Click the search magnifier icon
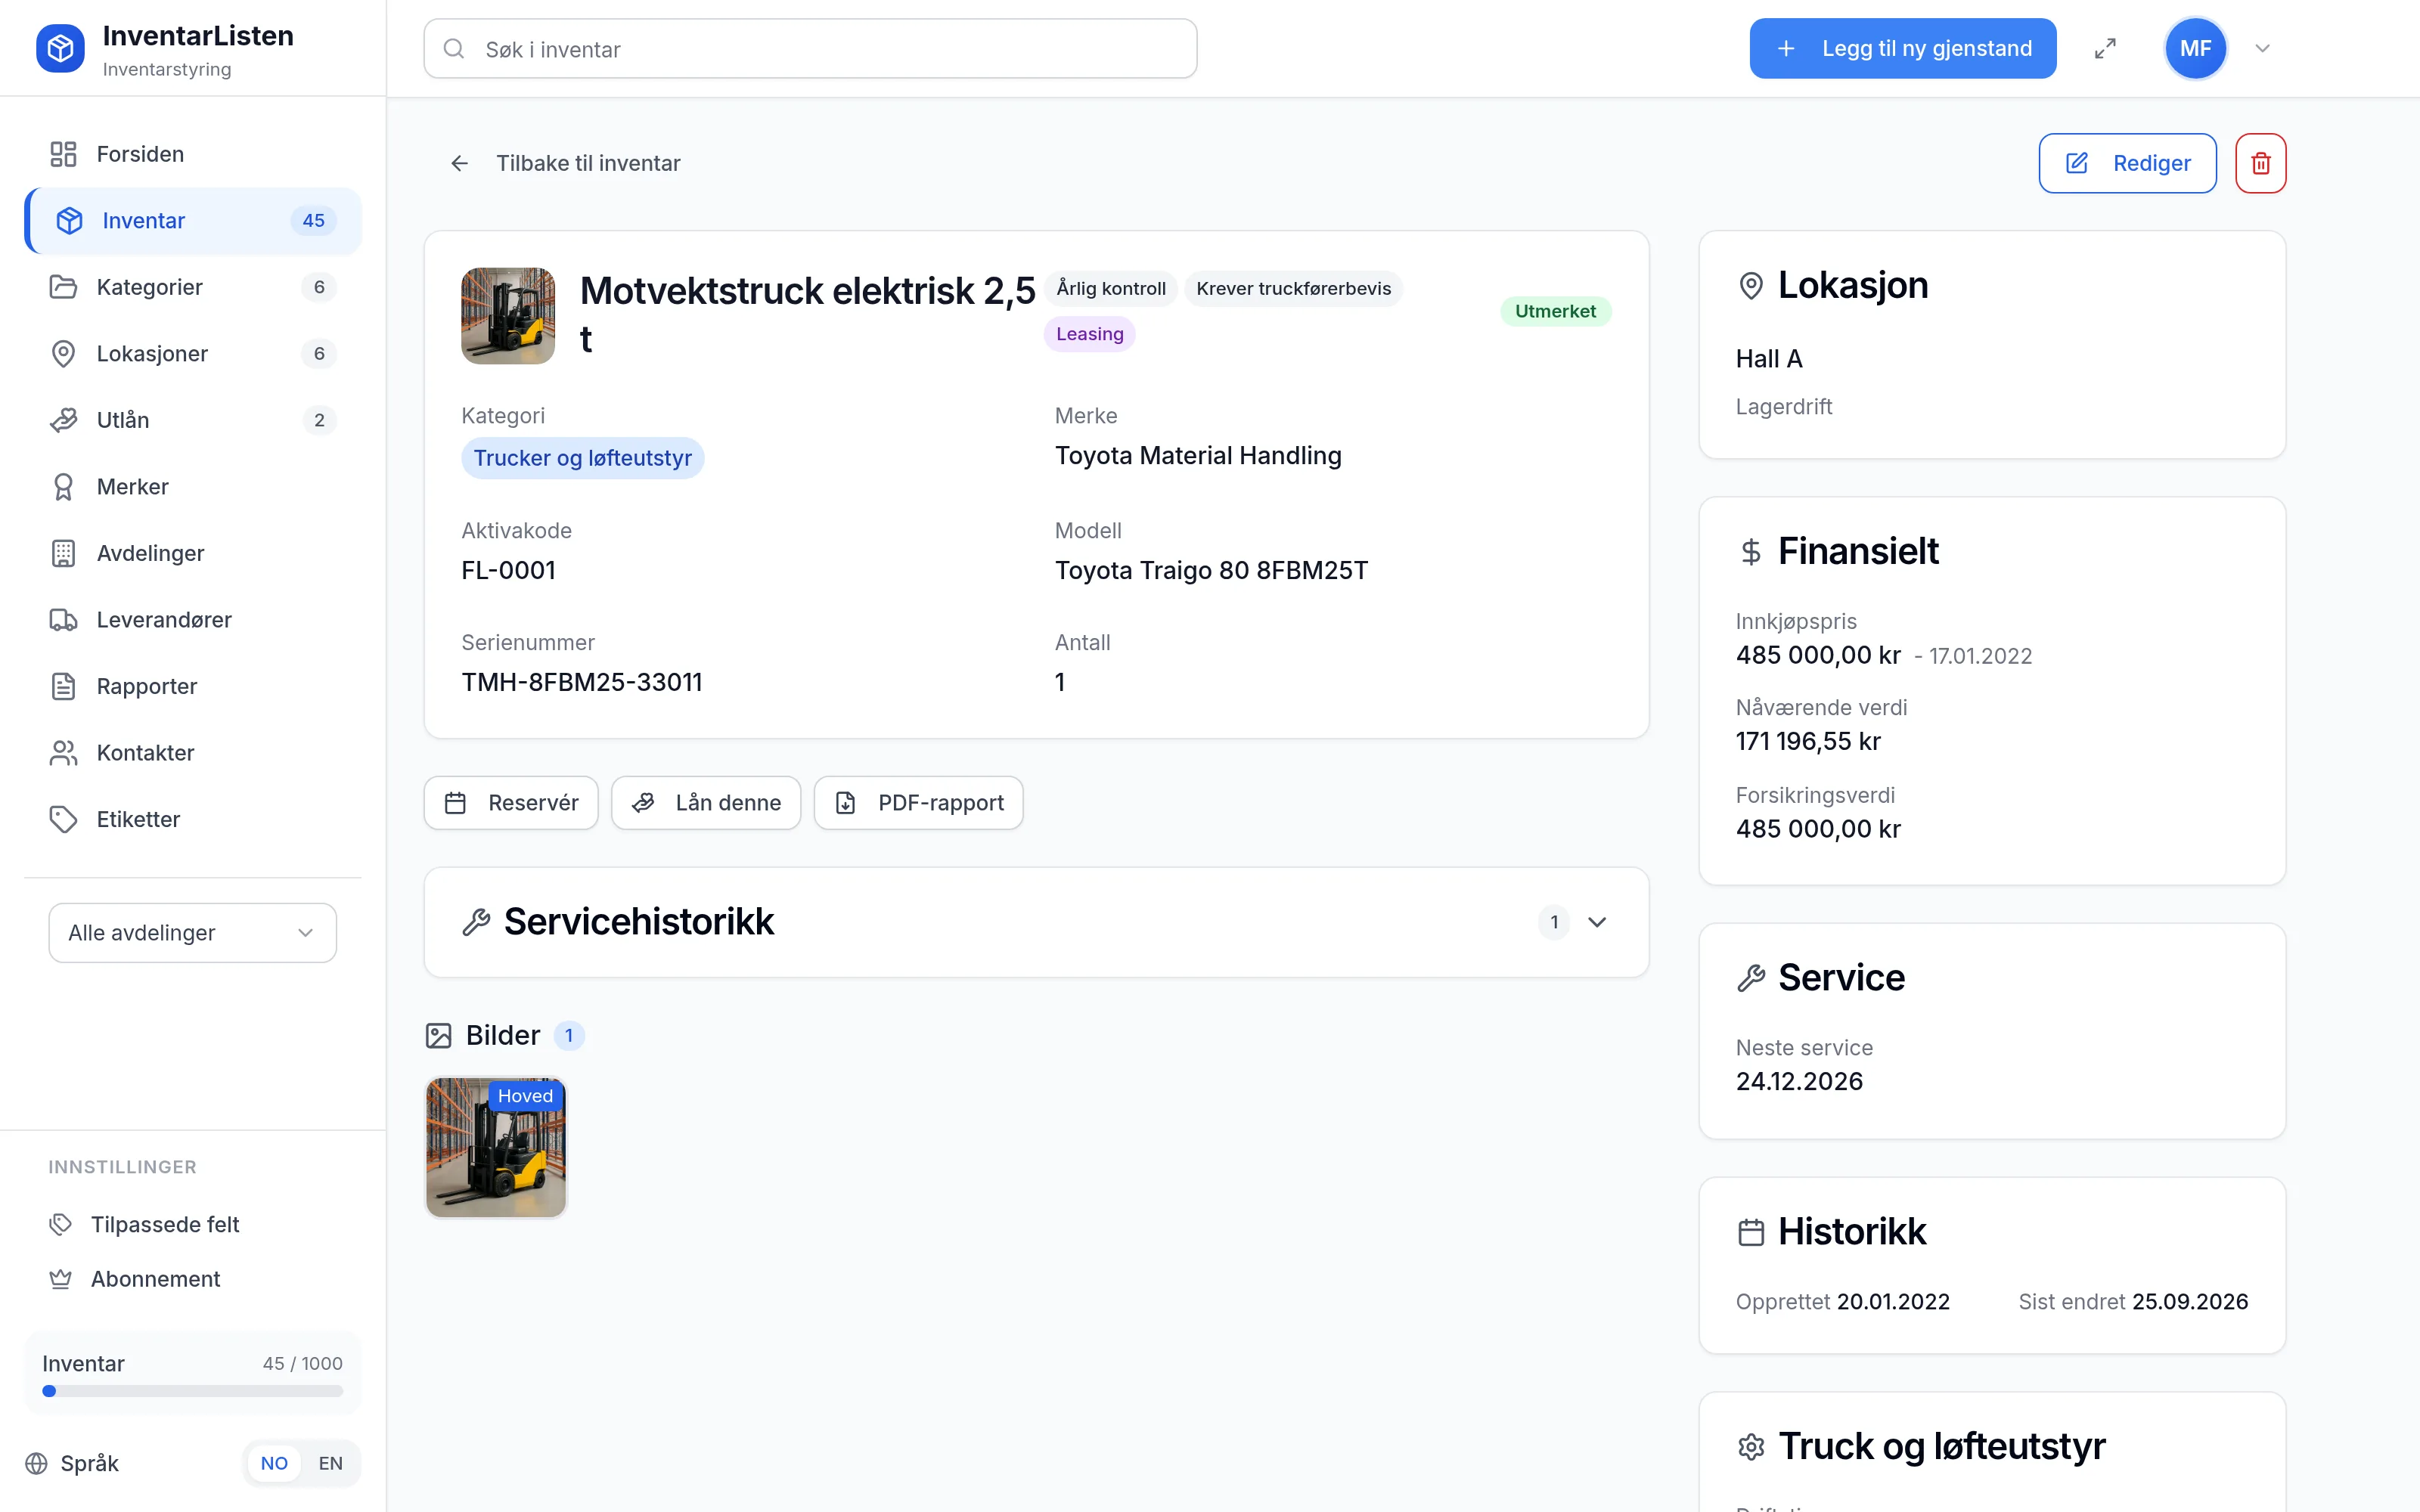2420x1512 pixels. coord(454,49)
